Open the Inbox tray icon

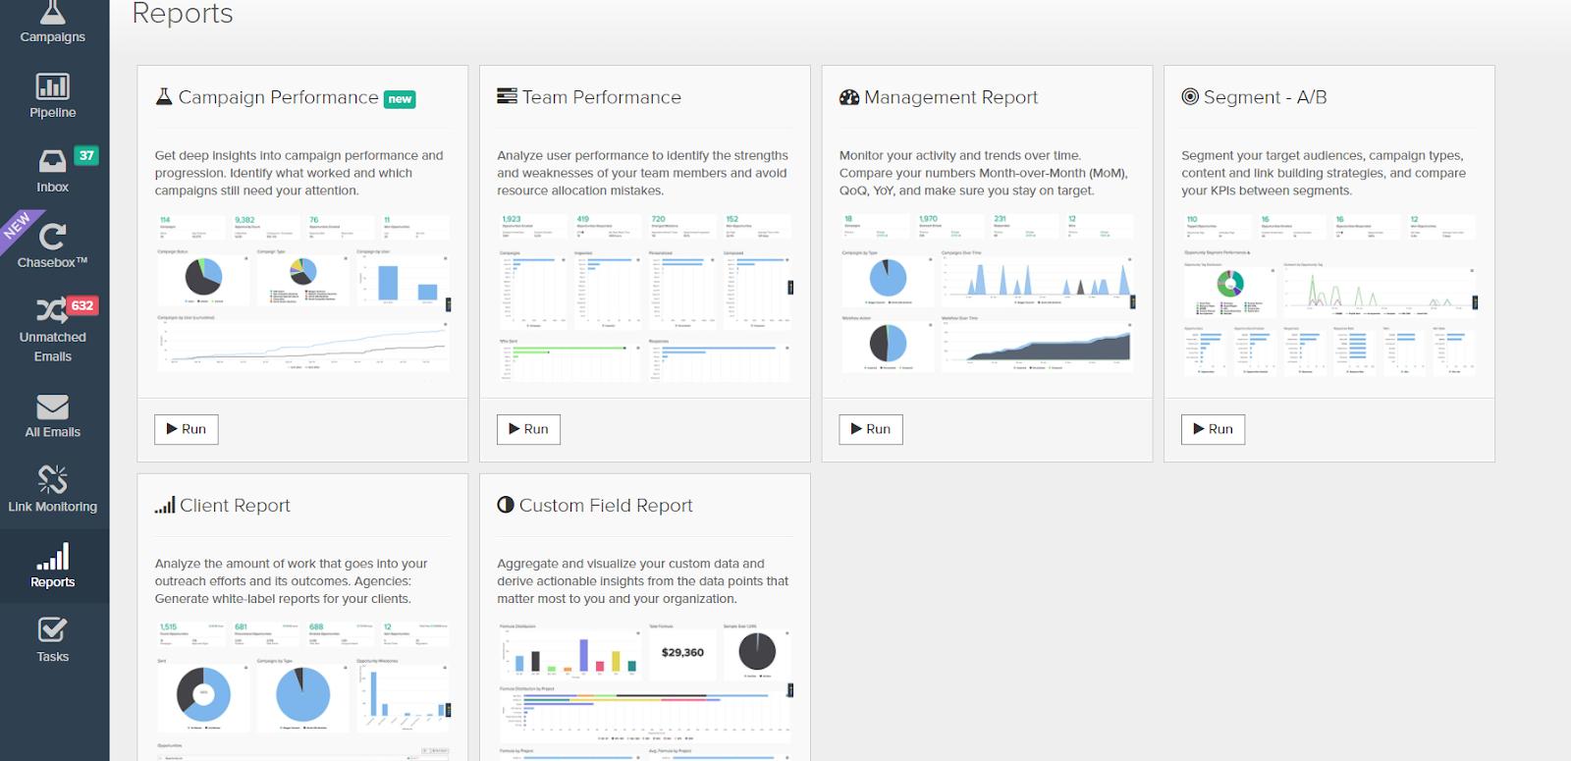52,161
